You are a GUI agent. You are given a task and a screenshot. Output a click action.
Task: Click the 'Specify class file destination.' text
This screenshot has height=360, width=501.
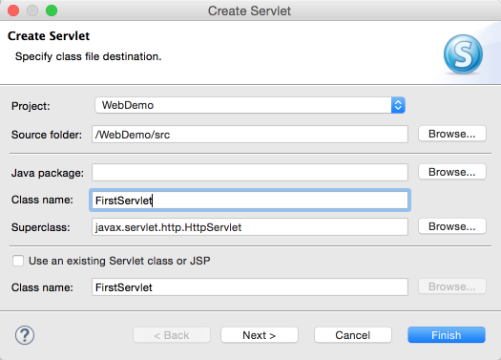[88, 56]
